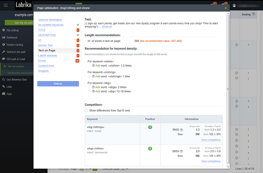The image size is (263, 173).
Task: View competitors for «dog clothings»
Action: pyautogui.click(x=211, y=140)
